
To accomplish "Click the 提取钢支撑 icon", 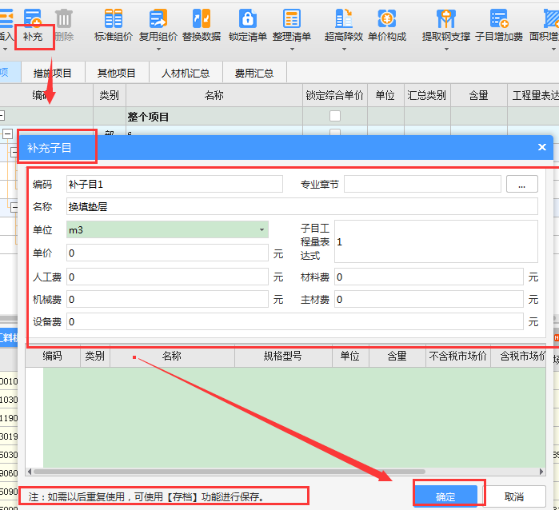I will (x=446, y=19).
